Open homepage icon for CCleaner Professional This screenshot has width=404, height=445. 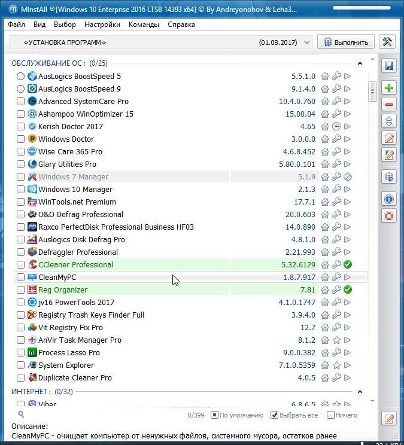tap(325, 265)
